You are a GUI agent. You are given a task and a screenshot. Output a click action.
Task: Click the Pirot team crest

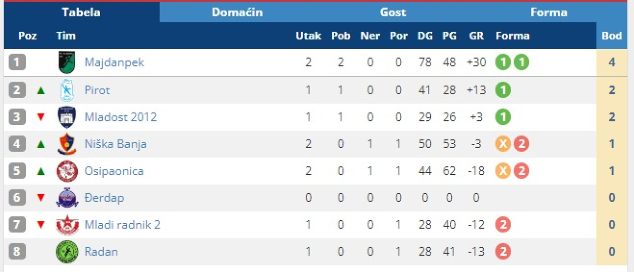click(67, 90)
